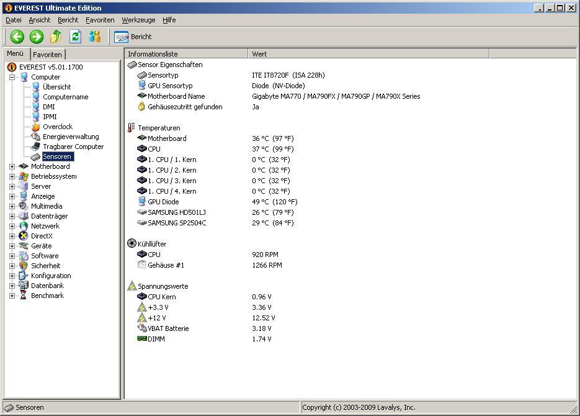This screenshot has height=416, width=580.
Task: Select the EVEREST v5.01.1700 root item
Action: point(51,67)
